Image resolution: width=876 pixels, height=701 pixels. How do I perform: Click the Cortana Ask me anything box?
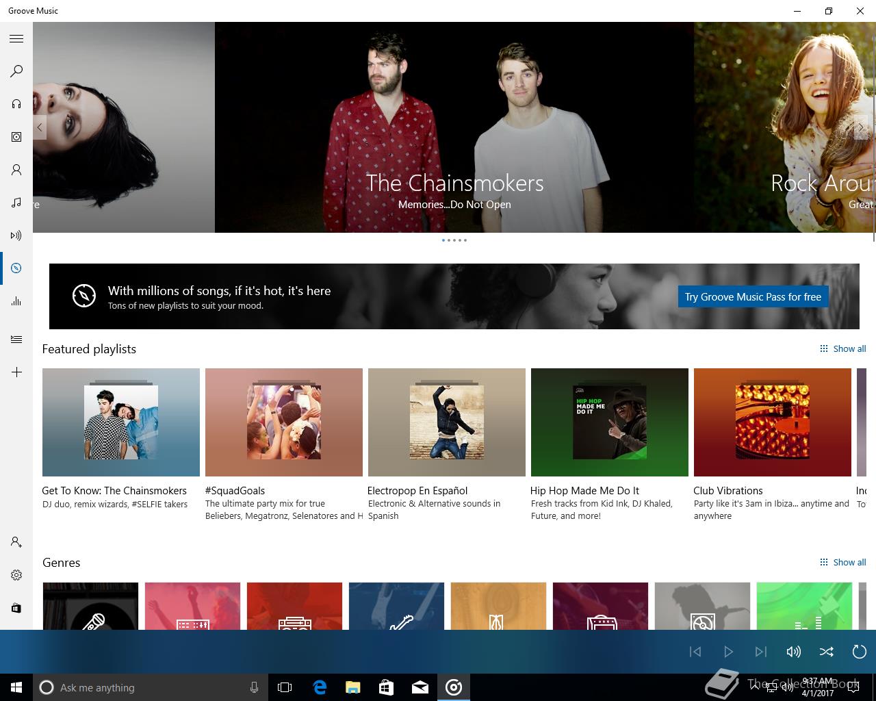tap(150, 687)
